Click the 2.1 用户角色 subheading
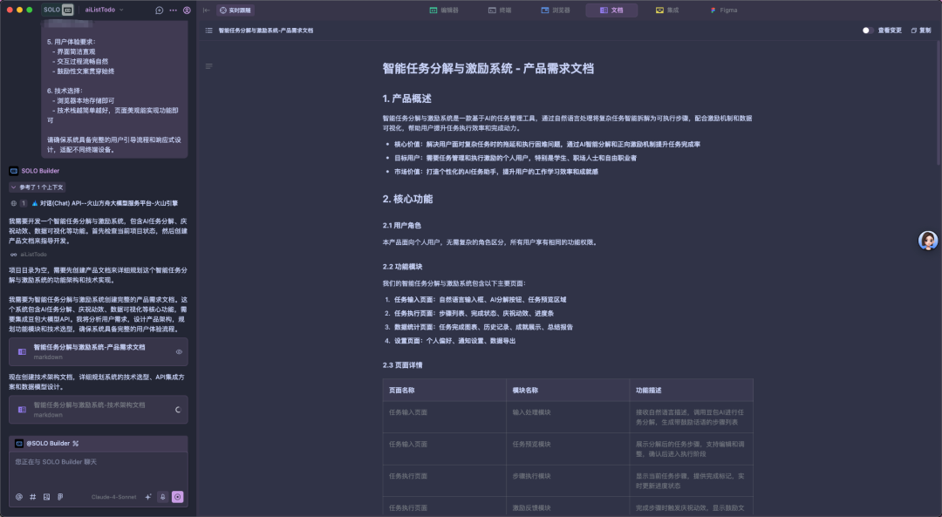 (402, 225)
